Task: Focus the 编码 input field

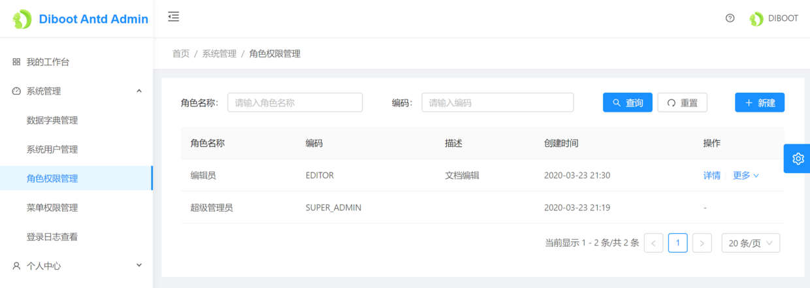Action: click(x=498, y=103)
